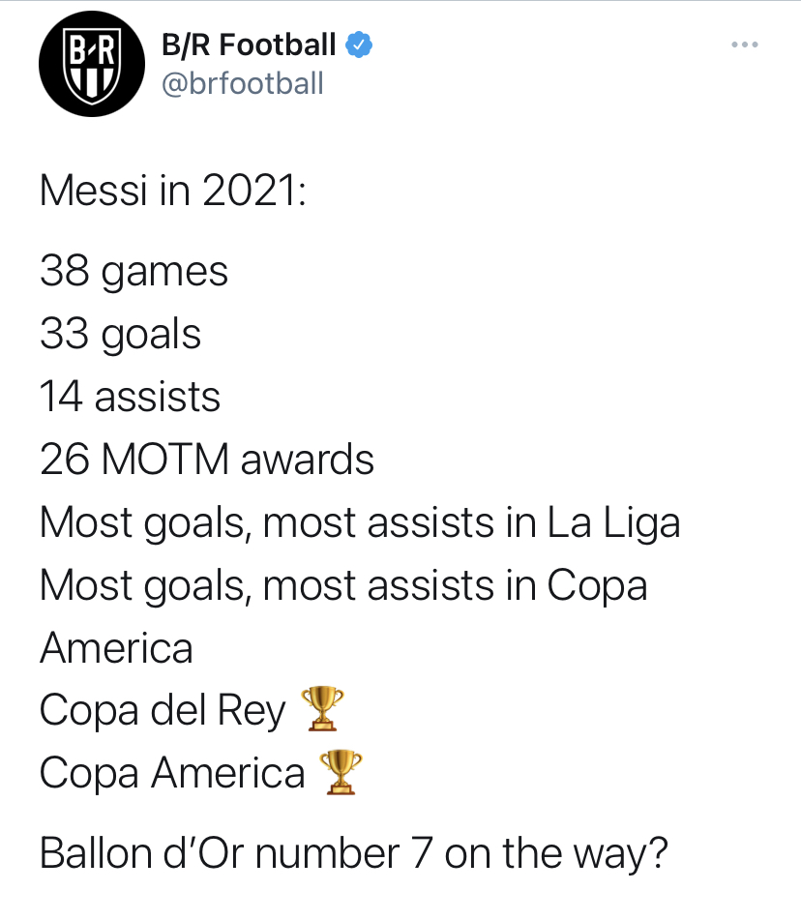Tap the "33 goals" line
Image resolution: width=801 pixels, height=921 pixels.
point(121,335)
